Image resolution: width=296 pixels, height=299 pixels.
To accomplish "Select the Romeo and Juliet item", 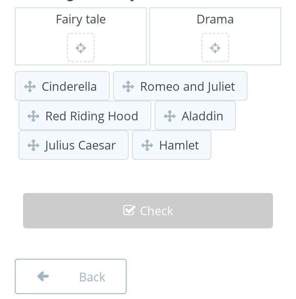I will pos(180,86).
